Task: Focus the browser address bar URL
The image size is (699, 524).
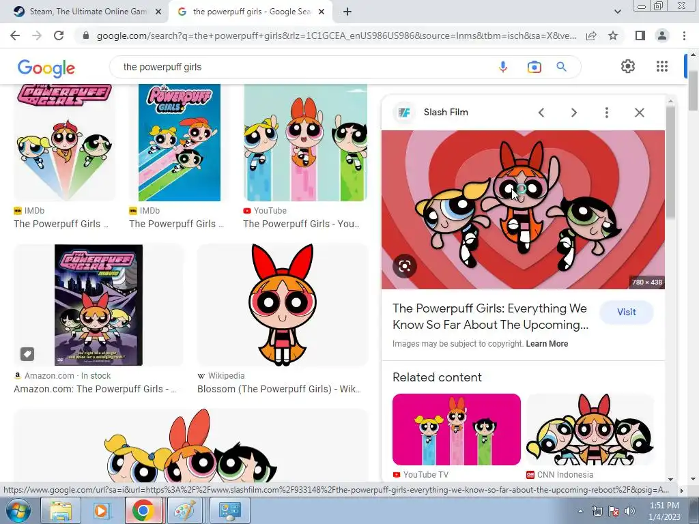Action: (337, 35)
